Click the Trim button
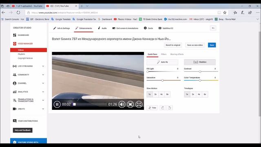 click(x=152, y=108)
